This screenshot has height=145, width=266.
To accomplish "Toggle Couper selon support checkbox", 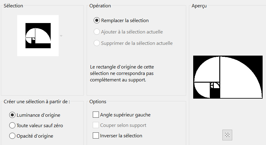I will 96,125.
